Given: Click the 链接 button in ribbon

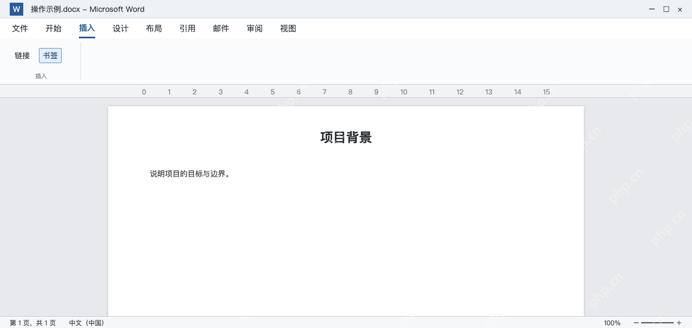Looking at the screenshot, I should pyautogui.click(x=22, y=56).
